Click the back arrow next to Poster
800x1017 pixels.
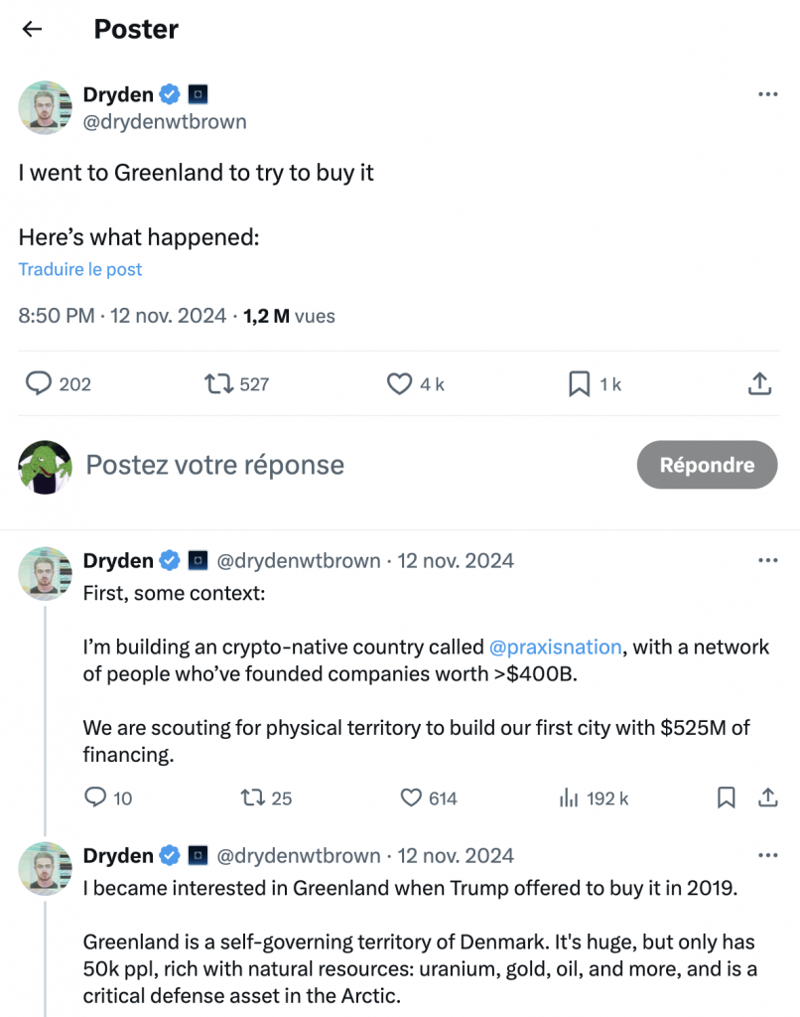click(x=33, y=29)
